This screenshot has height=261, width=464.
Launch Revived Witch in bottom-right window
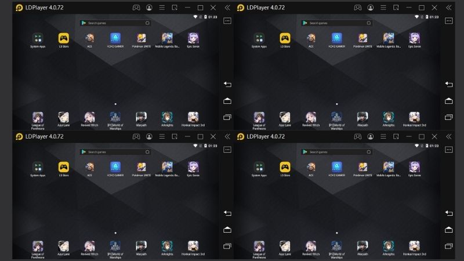[x=311, y=246]
